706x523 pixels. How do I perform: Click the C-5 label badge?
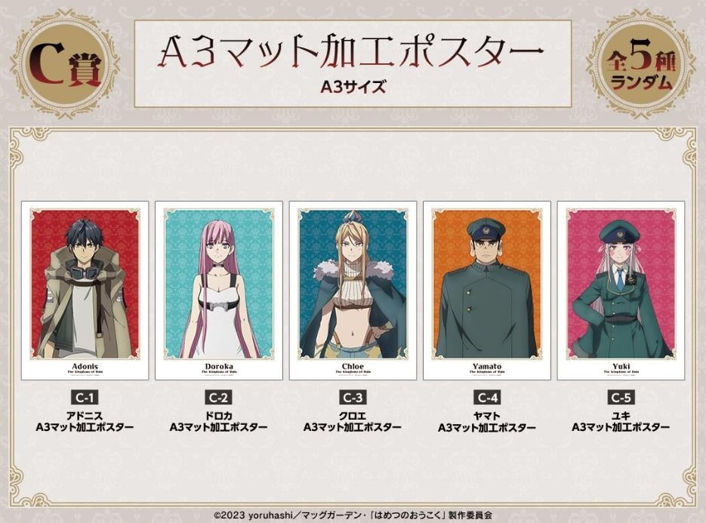621,398
